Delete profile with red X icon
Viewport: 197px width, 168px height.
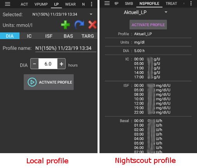click(x=92, y=25)
